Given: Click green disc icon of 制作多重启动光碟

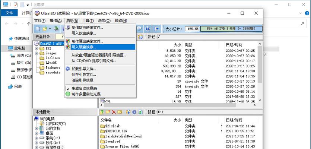Looking at the screenshot, I should click(x=68, y=94).
